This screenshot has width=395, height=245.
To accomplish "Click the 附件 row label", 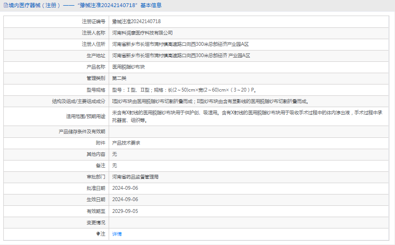I will (101, 143).
